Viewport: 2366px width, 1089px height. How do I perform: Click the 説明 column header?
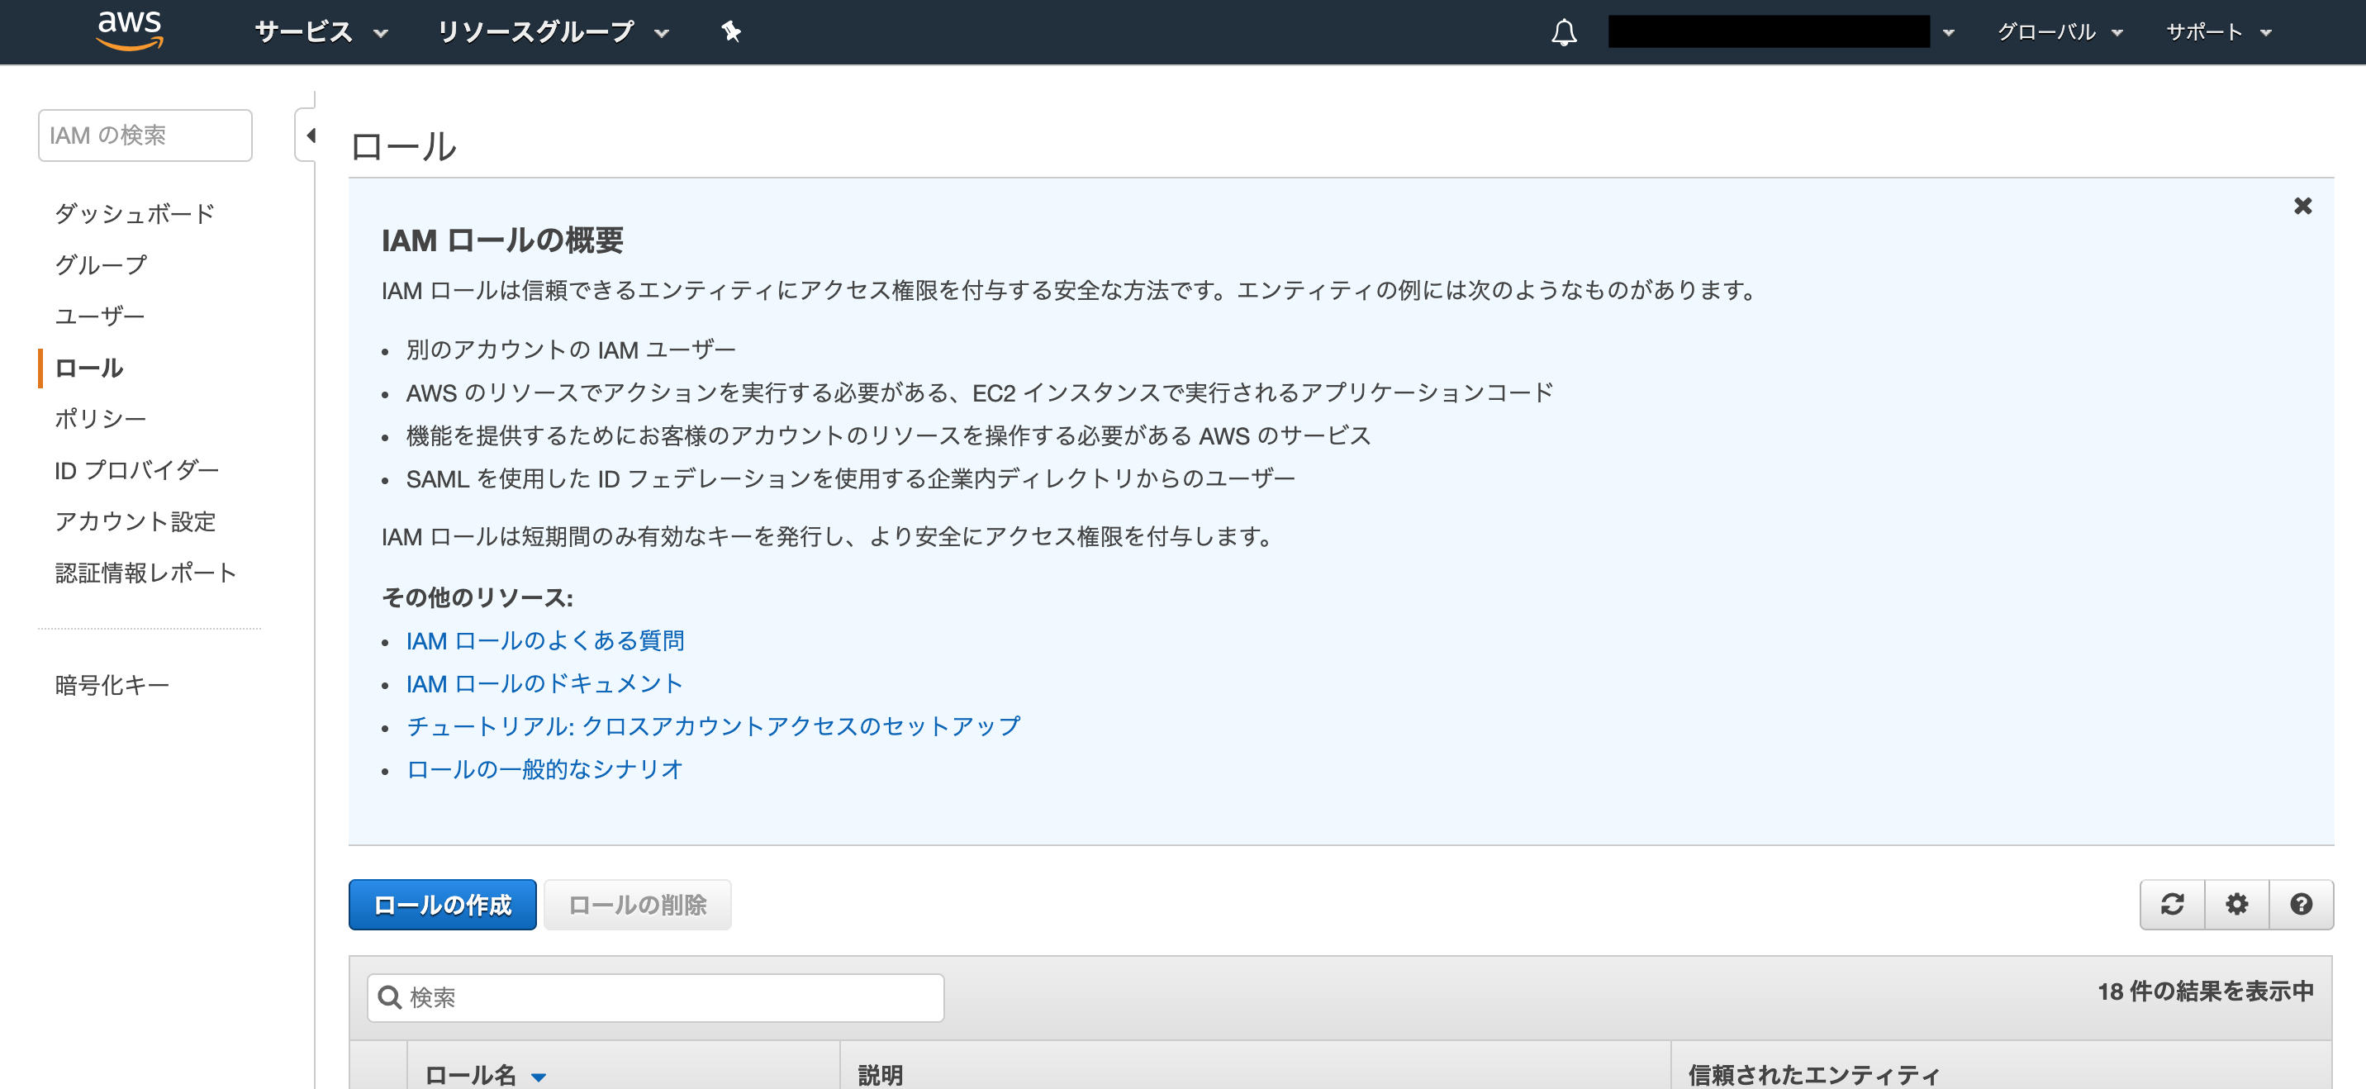(880, 1074)
